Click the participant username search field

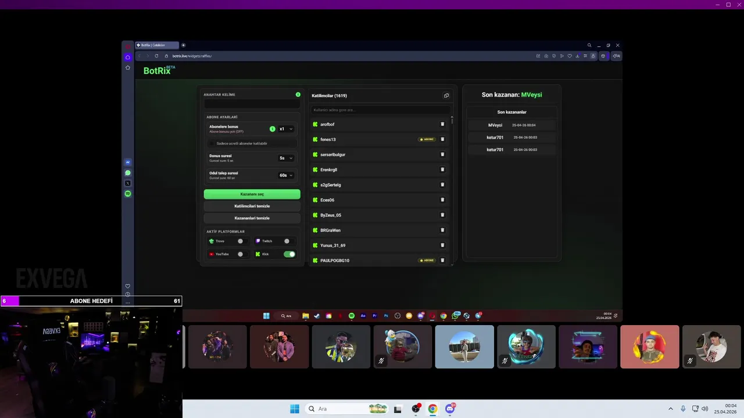click(x=381, y=110)
